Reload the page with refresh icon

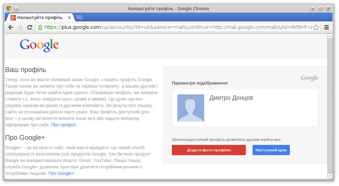click(x=29, y=27)
